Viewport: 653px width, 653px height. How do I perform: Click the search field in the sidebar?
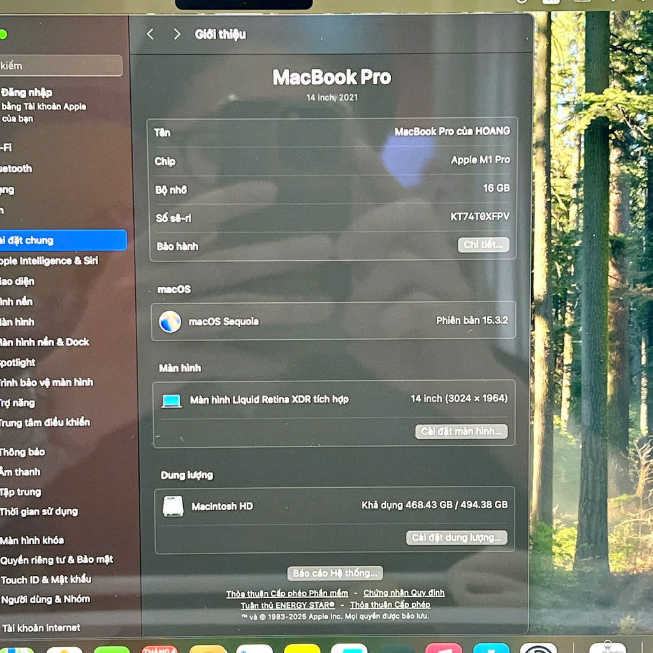[61, 66]
